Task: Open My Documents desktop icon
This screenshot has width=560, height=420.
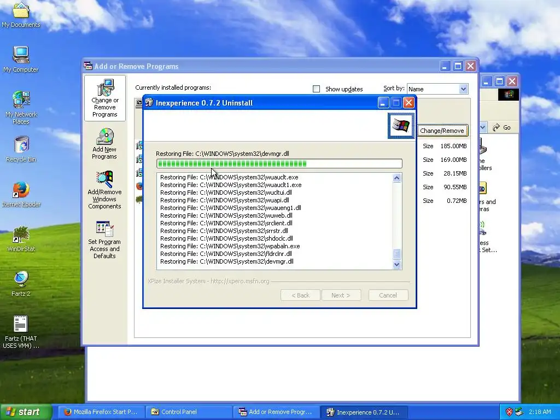Action: [x=21, y=14]
